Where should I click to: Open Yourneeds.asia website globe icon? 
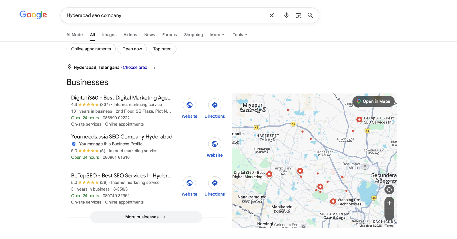point(215,144)
